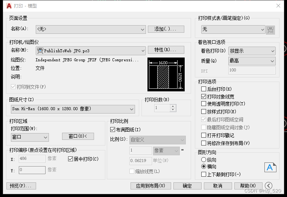Click the plot style table editor icon

click(x=270, y=30)
